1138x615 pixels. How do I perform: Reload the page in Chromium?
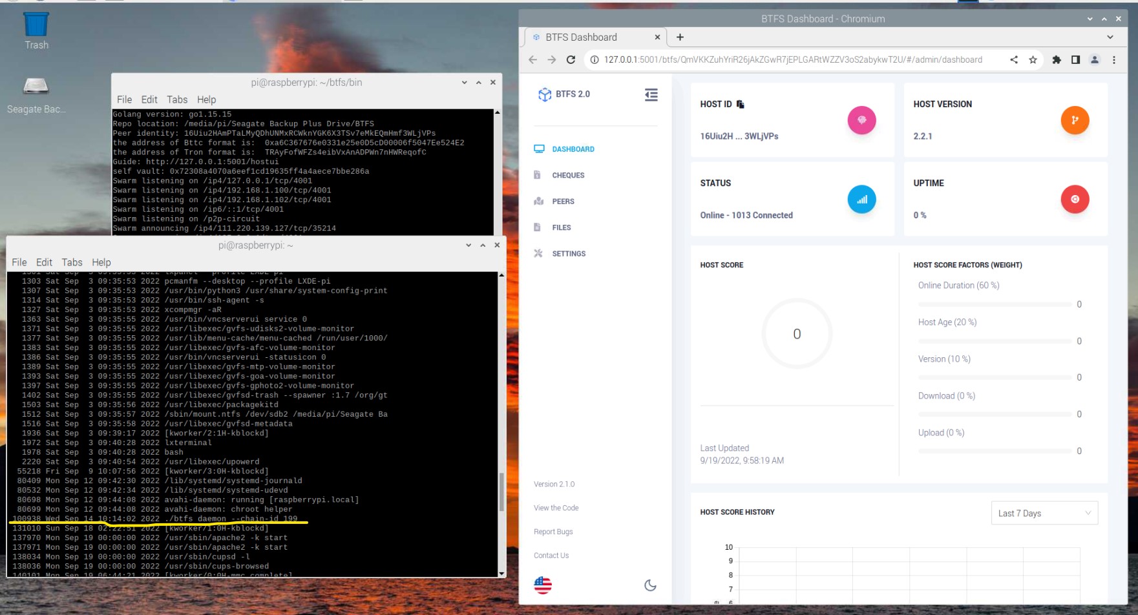[x=571, y=59]
